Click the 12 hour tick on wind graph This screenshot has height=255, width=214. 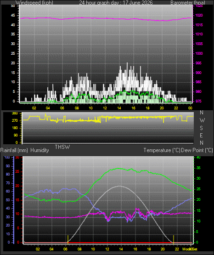click(x=105, y=108)
